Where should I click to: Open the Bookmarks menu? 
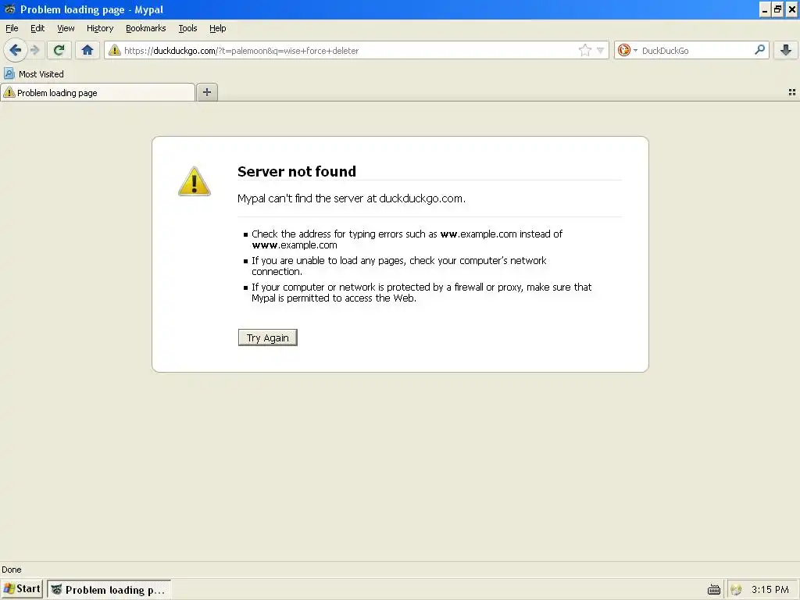click(x=145, y=29)
